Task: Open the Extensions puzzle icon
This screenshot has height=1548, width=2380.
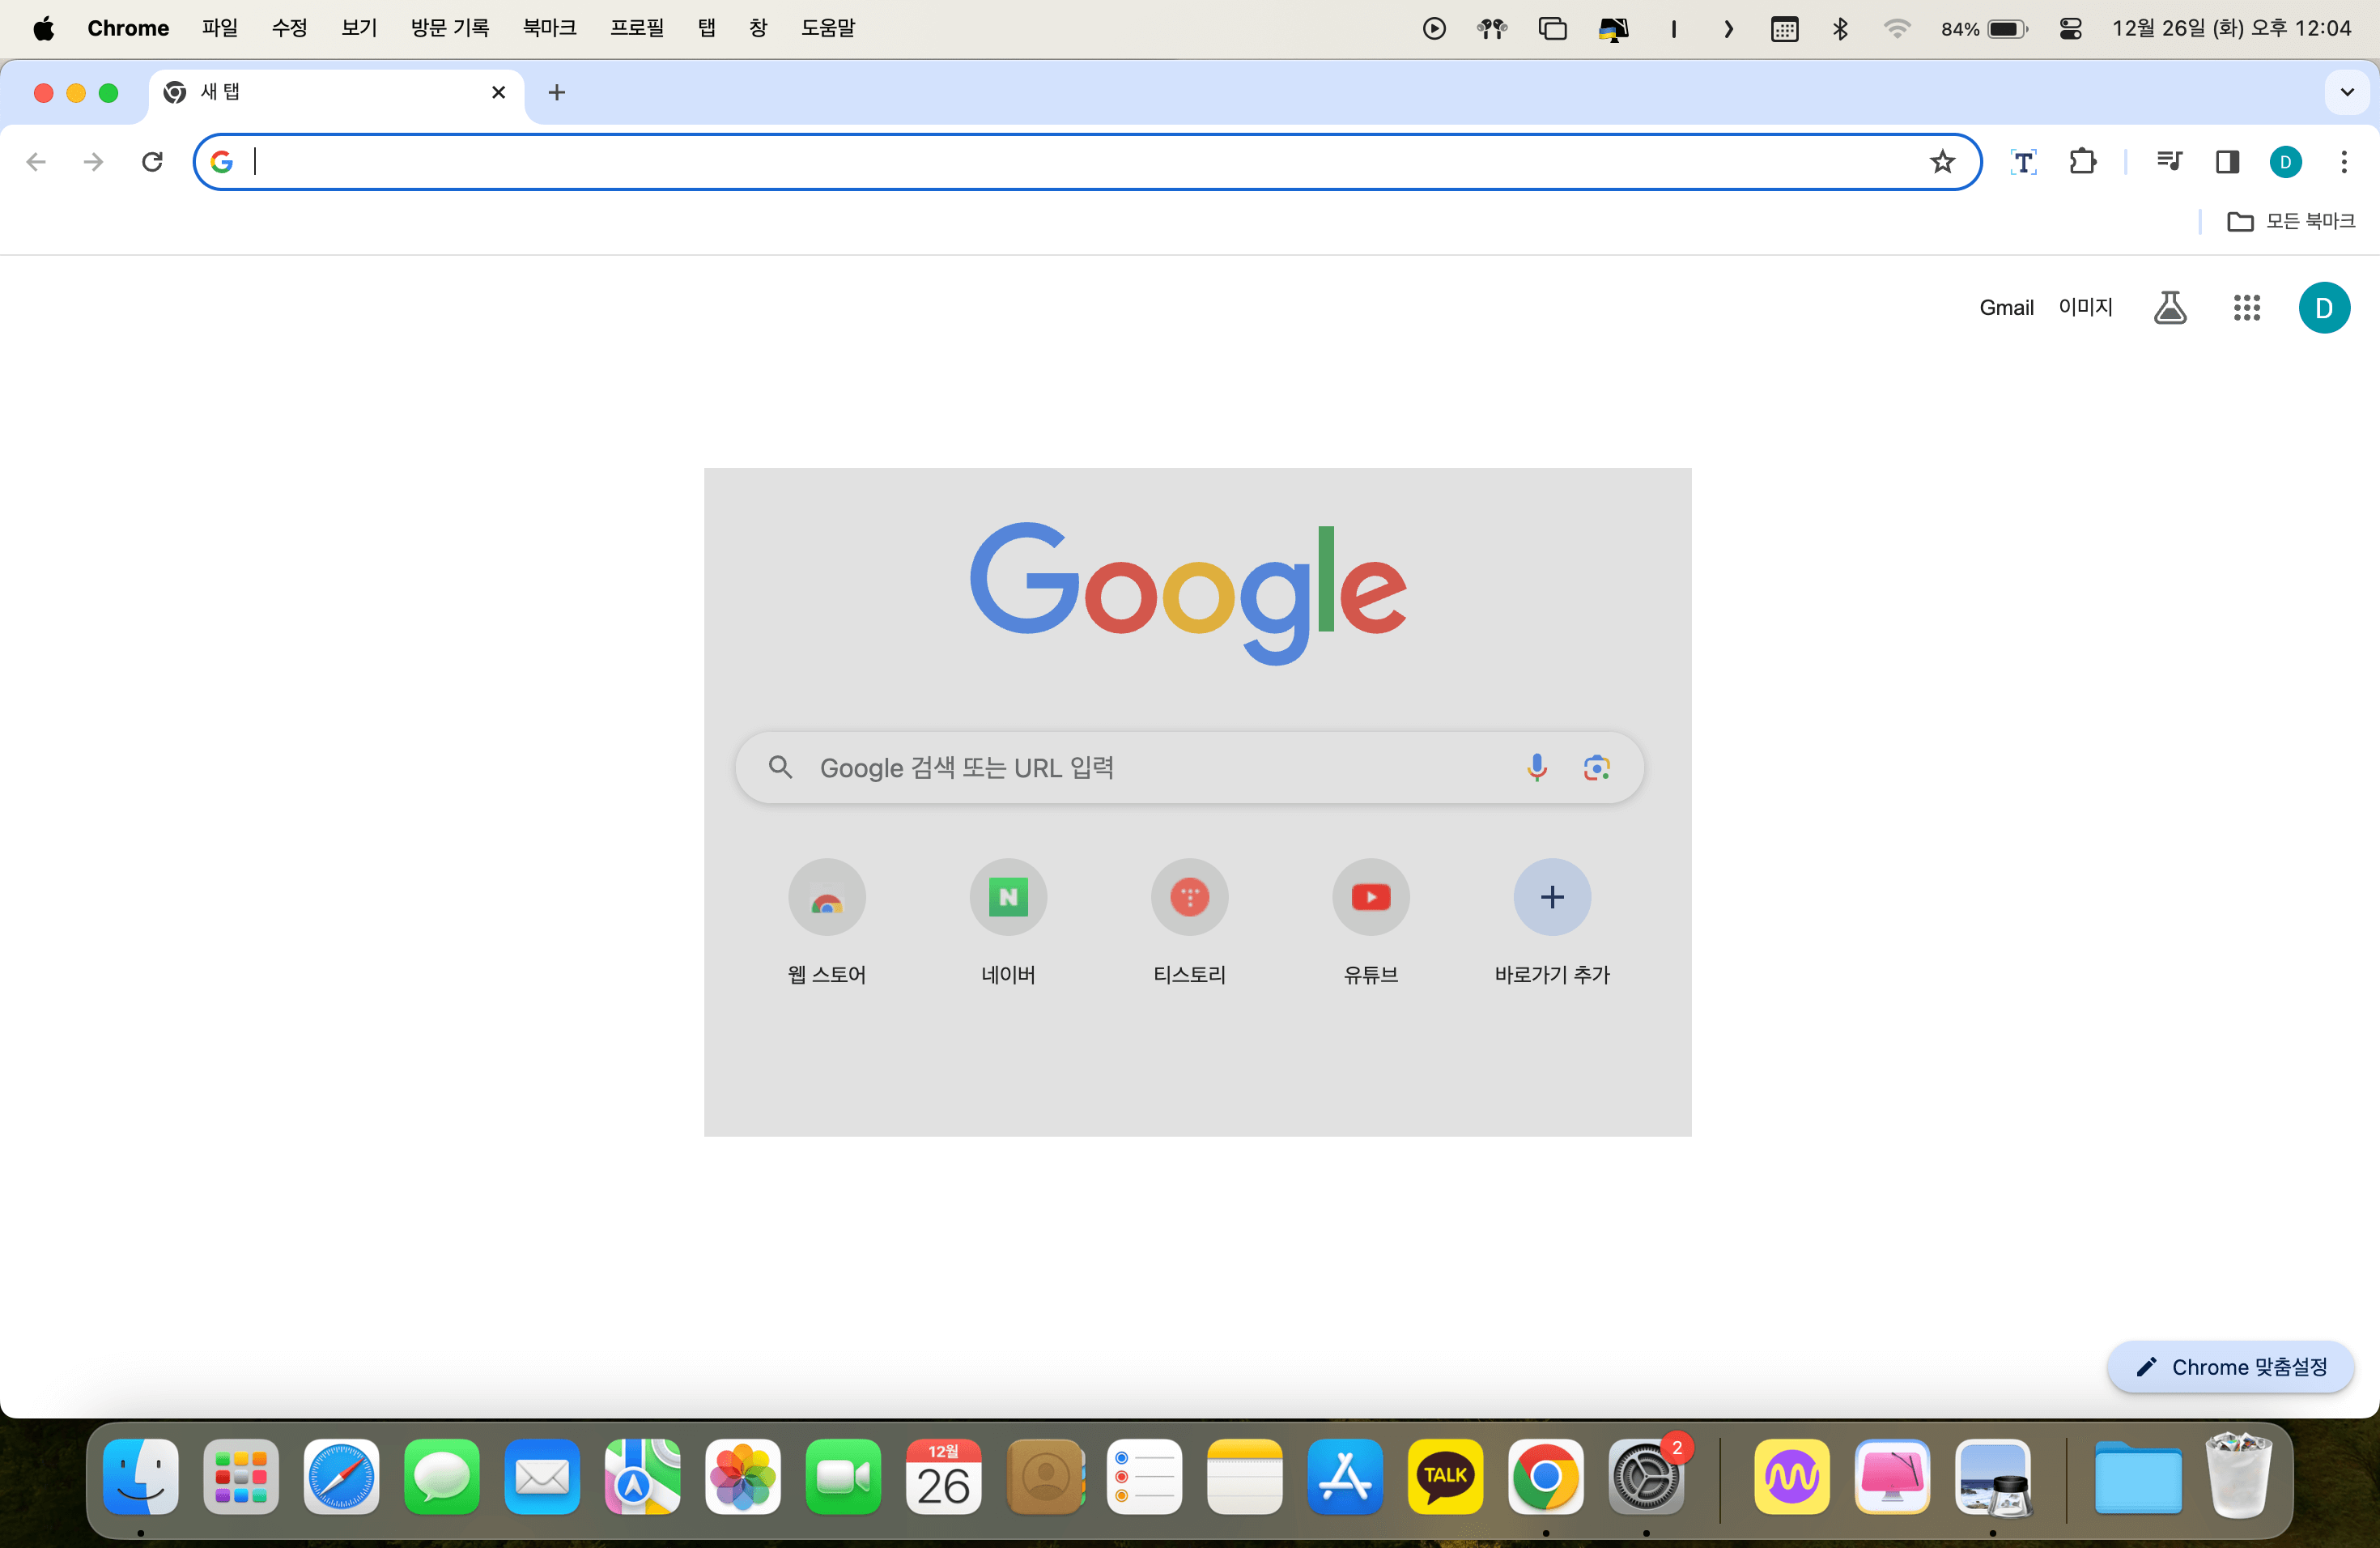Action: (x=2082, y=161)
